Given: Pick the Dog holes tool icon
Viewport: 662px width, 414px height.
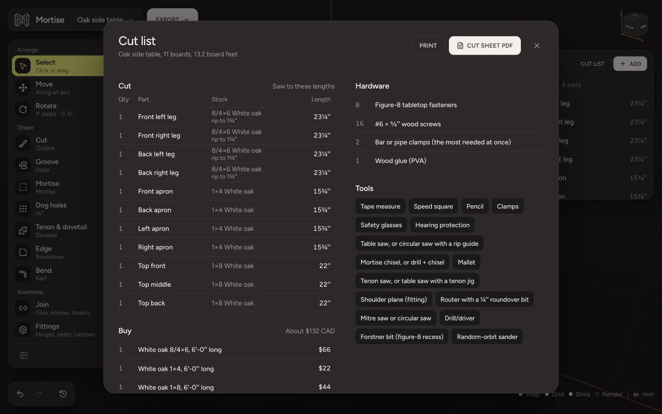Looking at the screenshot, I should pyautogui.click(x=23, y=209).
